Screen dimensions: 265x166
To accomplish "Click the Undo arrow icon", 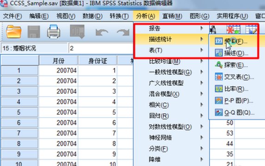I will pos(102,32).
